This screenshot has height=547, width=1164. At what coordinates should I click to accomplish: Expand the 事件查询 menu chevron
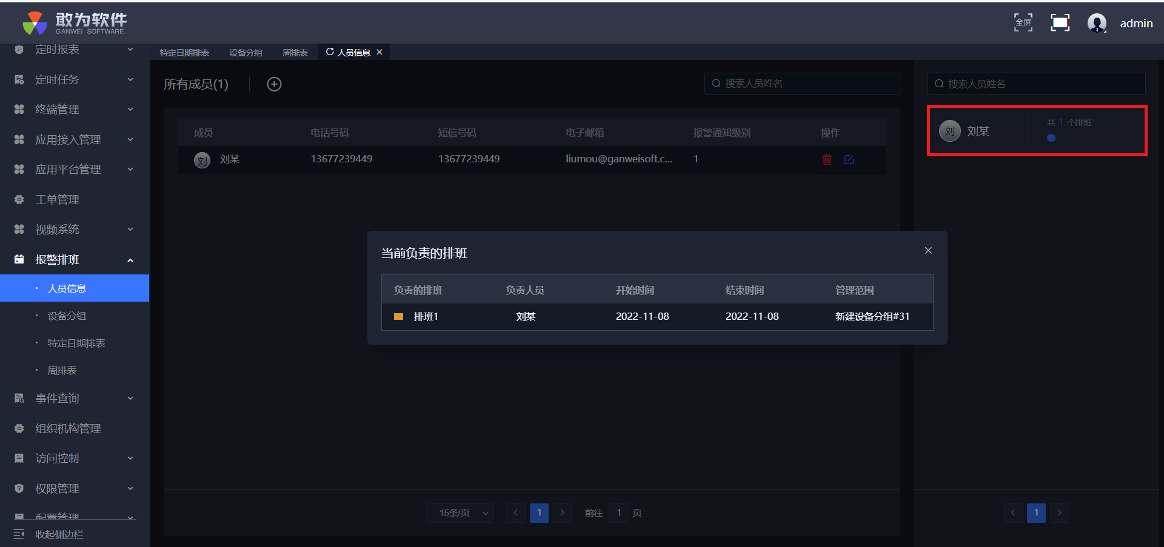(130, 398)
